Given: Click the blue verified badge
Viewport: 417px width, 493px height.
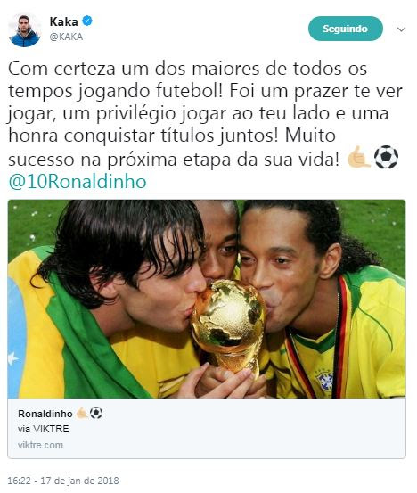Looking at the screenshot, I should coord(87,21).
